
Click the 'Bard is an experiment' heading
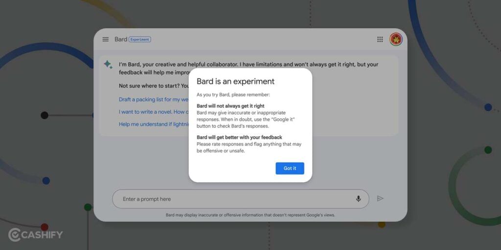point(235,82)
